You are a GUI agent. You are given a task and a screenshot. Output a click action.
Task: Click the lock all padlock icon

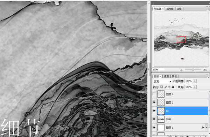point(173,87)
